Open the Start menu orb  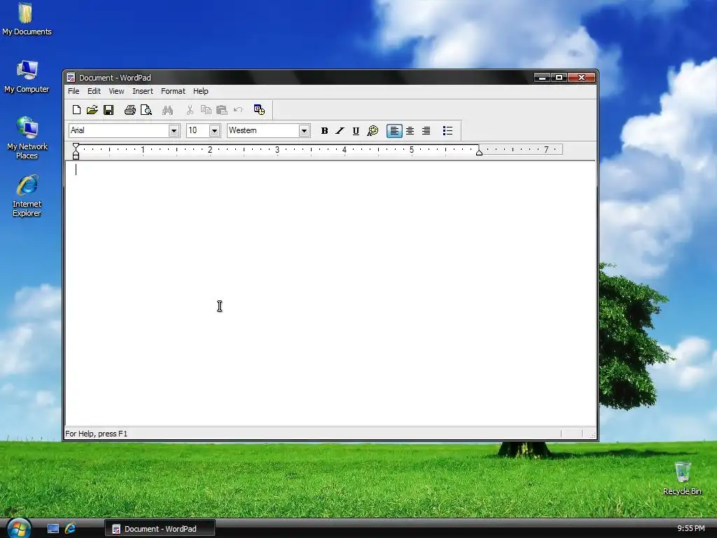(19, 530)
